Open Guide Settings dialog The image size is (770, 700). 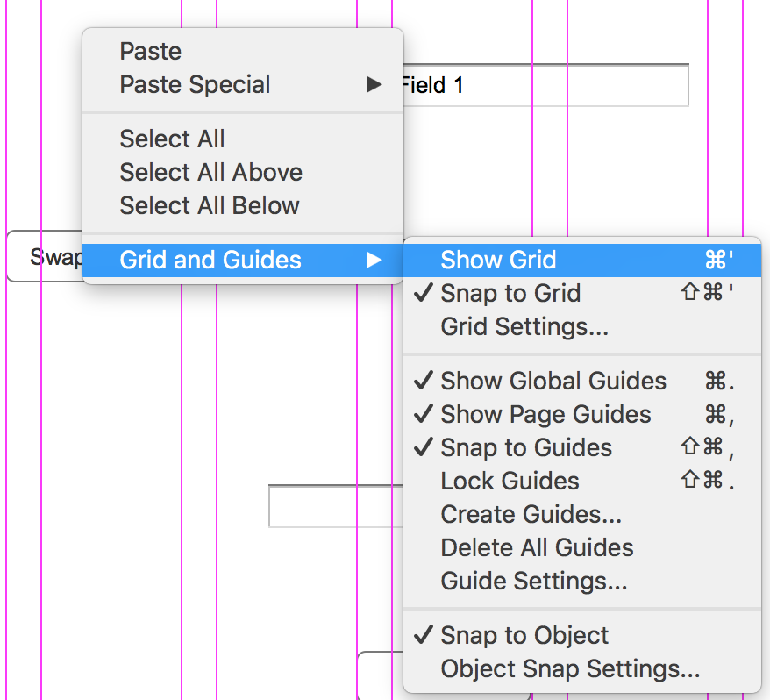click(534, 582)
